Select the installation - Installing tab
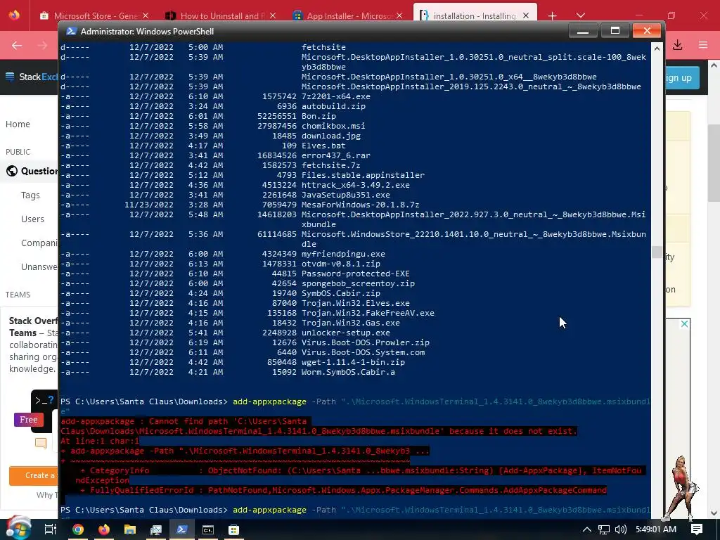The height and width of the screenshot is (540, 720). (475, 15)
